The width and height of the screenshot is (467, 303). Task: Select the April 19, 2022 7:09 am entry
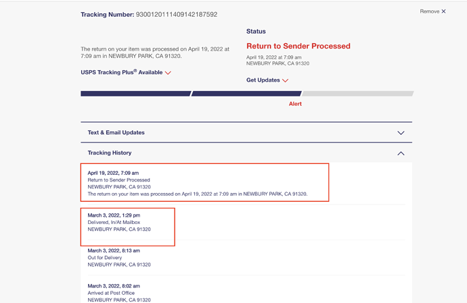(113, 173)
